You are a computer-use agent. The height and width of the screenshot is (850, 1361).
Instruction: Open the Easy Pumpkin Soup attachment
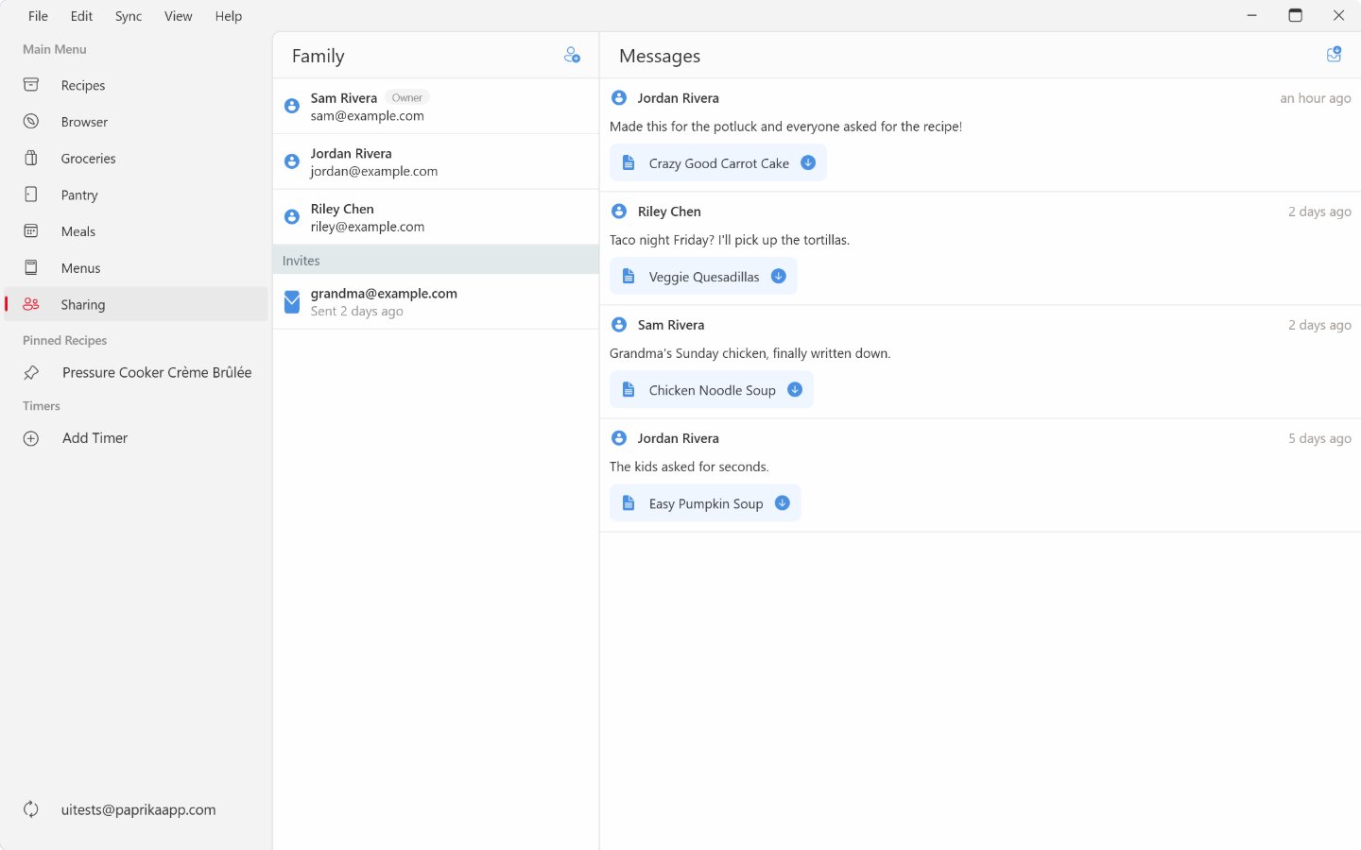click(x=705, y=503)
